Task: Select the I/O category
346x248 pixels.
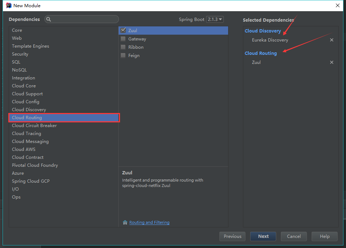Action: [64, 189]
